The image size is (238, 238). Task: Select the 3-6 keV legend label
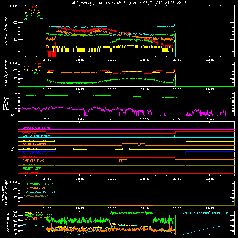(x=31, y=7)
